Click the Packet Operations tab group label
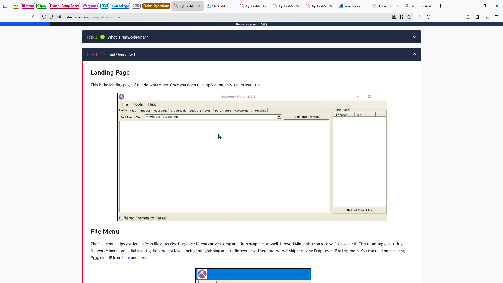 pyautogui.click(x=156, y=6)
